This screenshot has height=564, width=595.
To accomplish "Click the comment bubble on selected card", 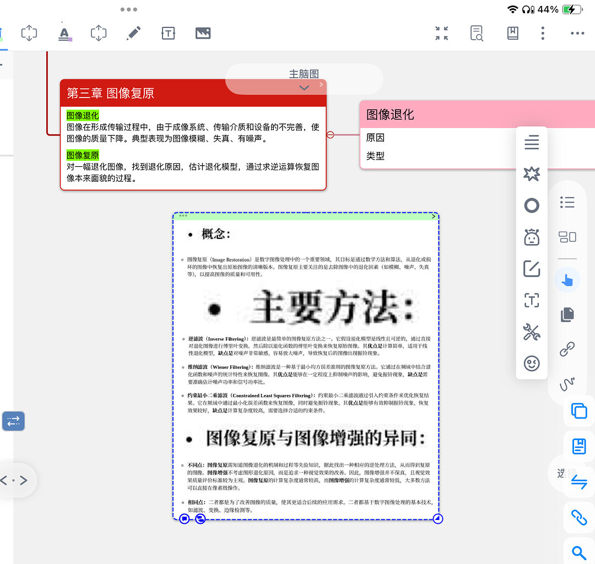I will pos(185,518).
